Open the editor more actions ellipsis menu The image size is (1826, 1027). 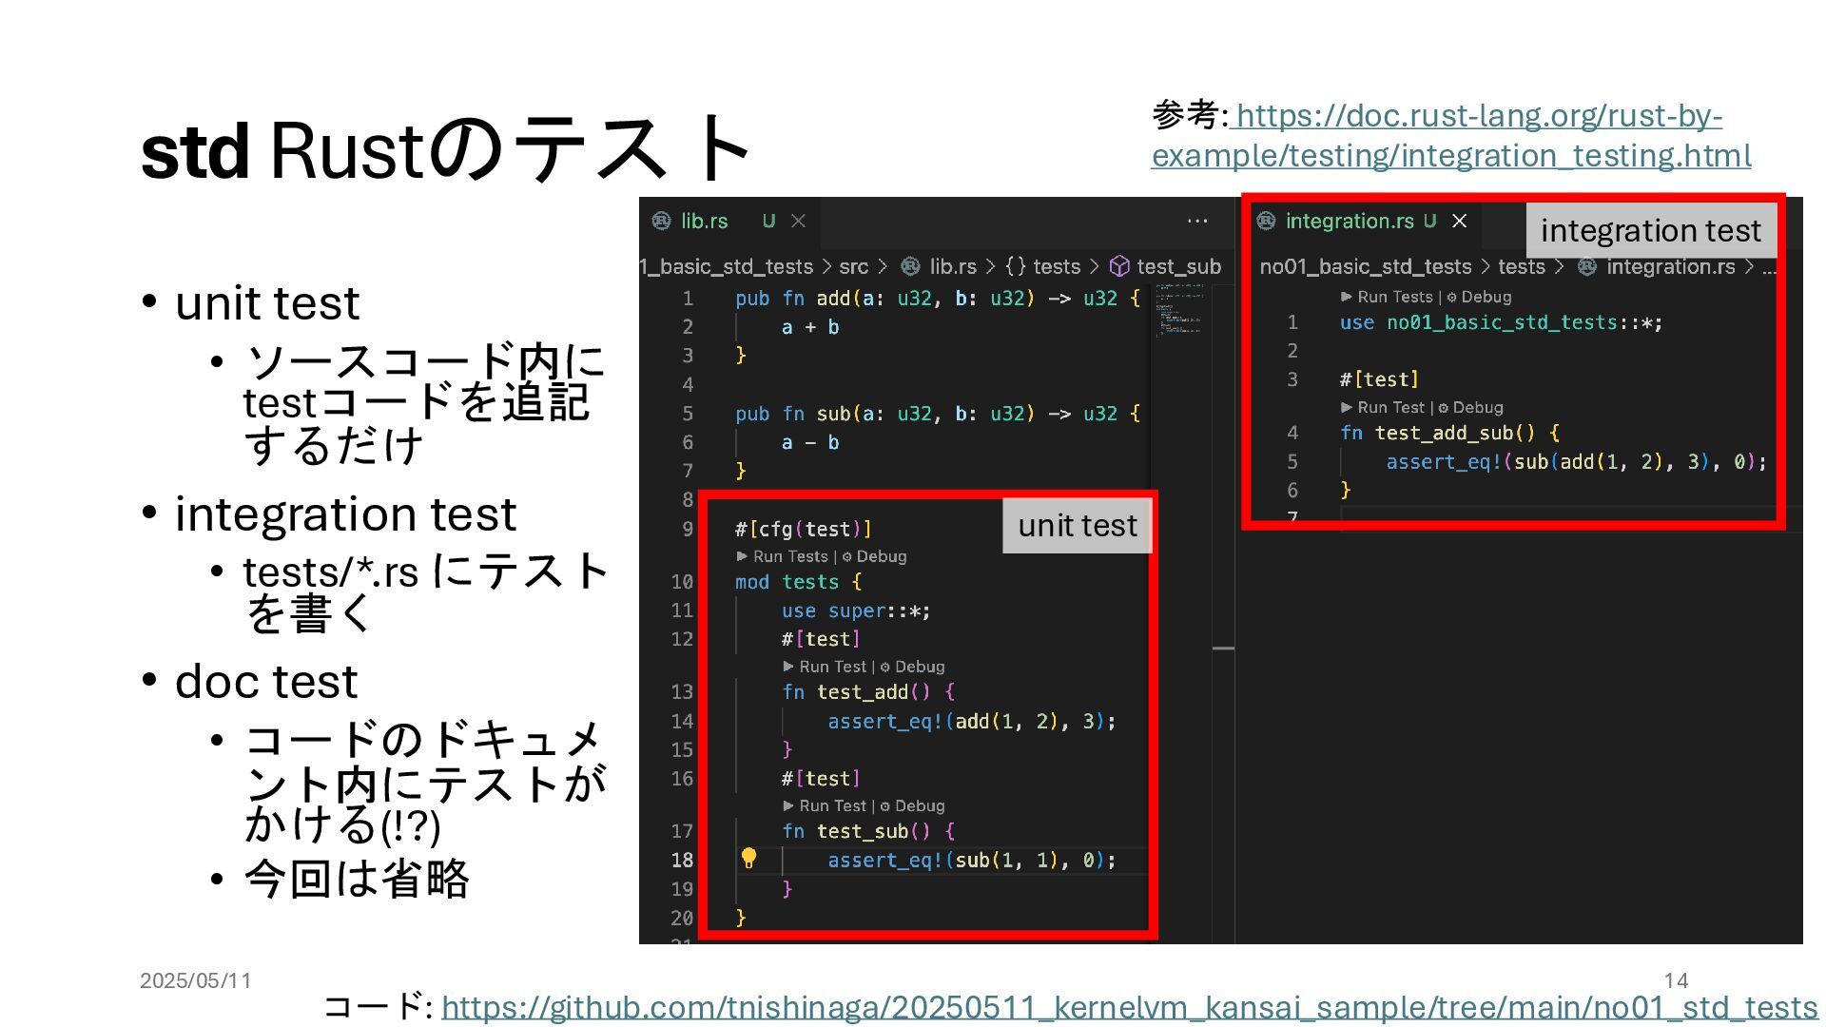1197,221
